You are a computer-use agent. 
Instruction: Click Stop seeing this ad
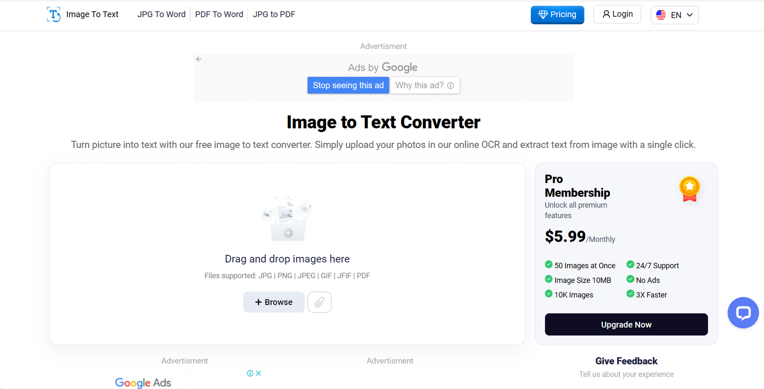pyautogui.click(x=348, y=85)
